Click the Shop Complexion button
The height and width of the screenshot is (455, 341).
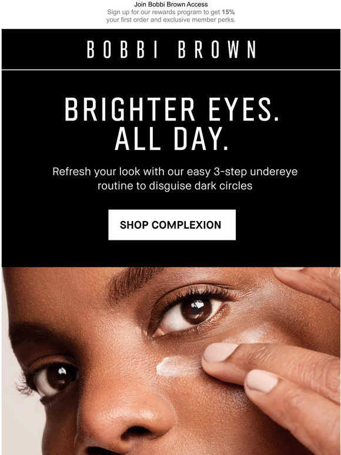(172, 225)
